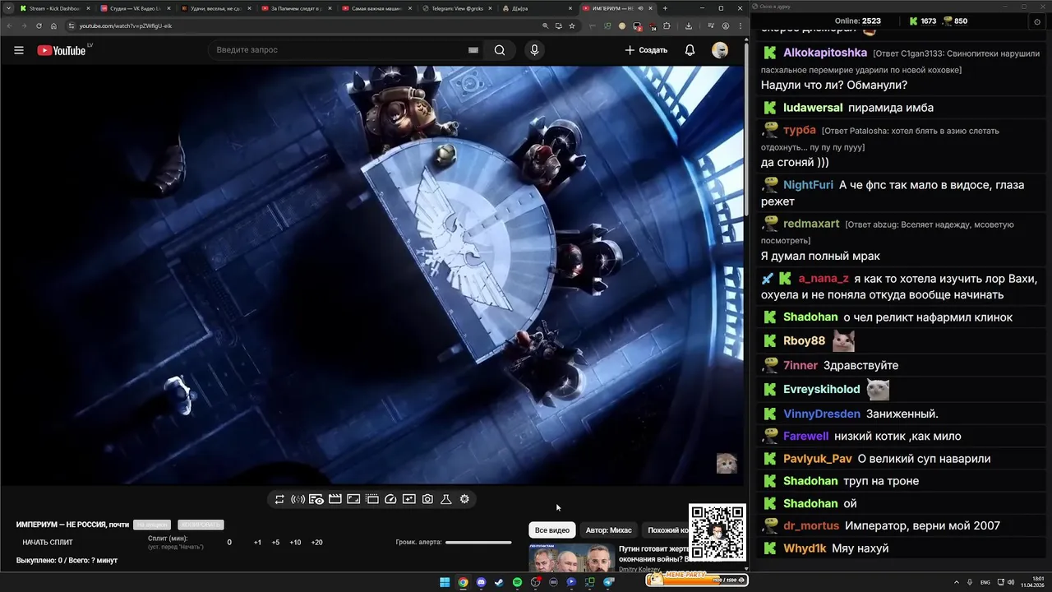
Task: Select the Все видео filter chip
Action: 552,530
